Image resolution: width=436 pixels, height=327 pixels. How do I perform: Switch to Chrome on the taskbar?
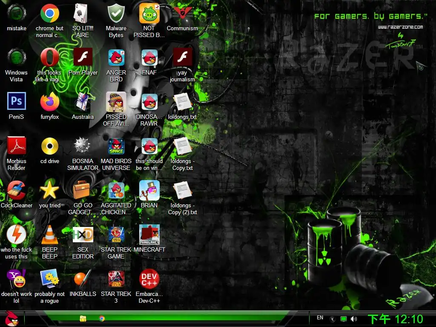(102, 318)
